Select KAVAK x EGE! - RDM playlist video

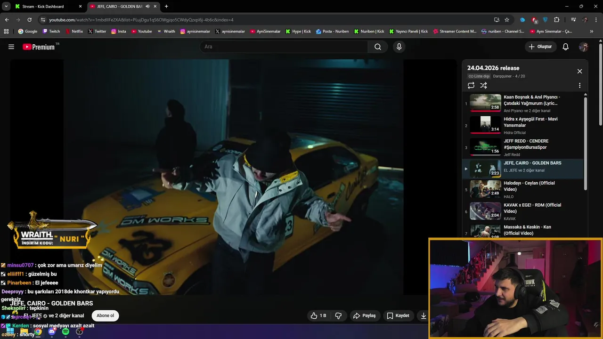pyautogui.click(x=523, y=211)
